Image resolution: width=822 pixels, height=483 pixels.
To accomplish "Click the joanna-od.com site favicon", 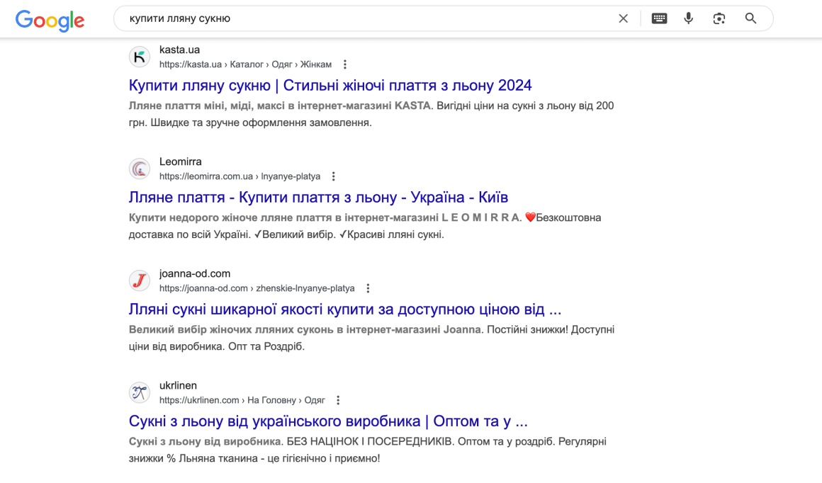I will pyautogui.click(x=140, y=280).
